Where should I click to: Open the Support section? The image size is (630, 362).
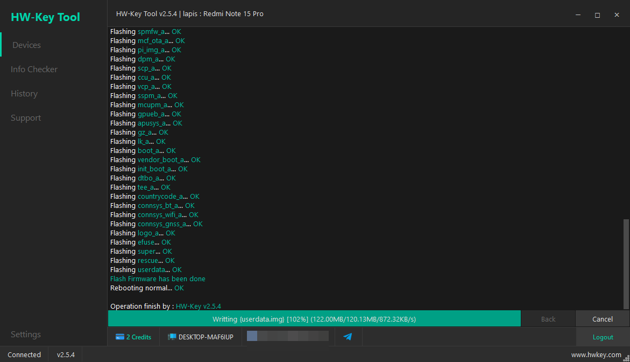26,118
